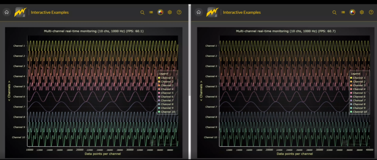Click the chart title showing FPS: 60.1
377x160 pixels.
tap(94, 31)
